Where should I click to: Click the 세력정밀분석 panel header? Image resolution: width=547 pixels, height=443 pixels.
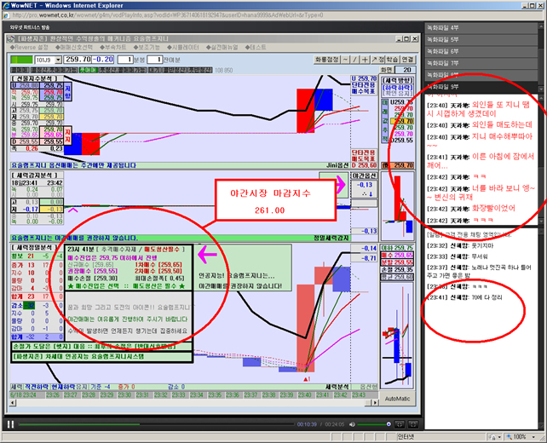35,247
